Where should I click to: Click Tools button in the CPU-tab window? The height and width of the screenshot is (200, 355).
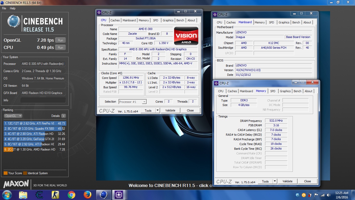pos(148,110)
